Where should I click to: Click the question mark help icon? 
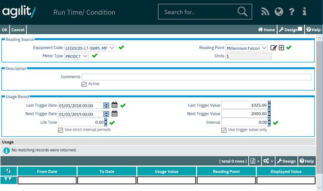[292, 12]
